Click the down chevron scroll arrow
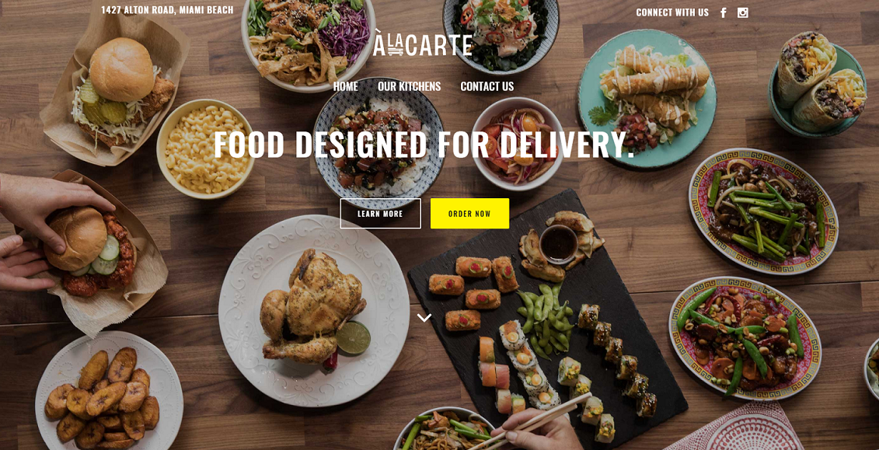This screenshot has height=450, width=879. [x=424, y=318]
